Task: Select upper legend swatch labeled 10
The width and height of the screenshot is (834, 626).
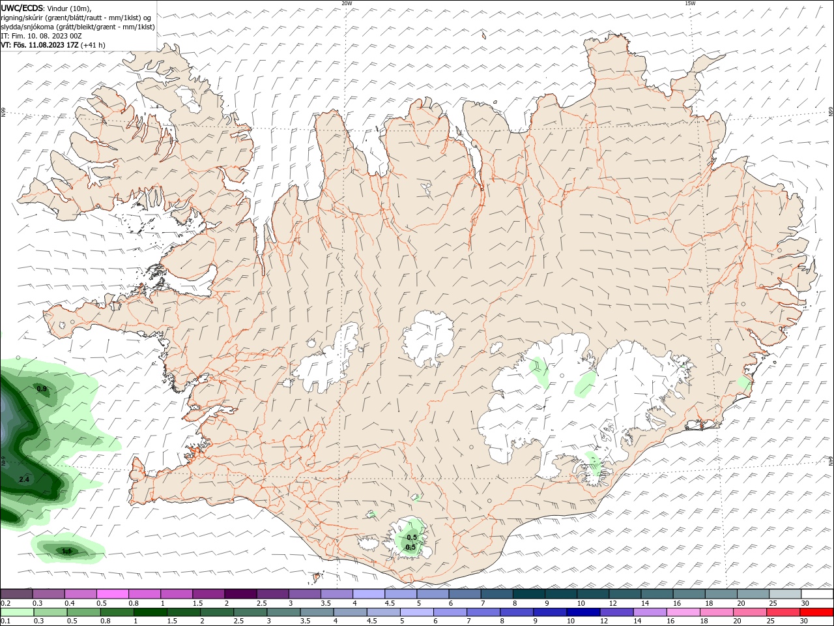Action: (592, 594)
